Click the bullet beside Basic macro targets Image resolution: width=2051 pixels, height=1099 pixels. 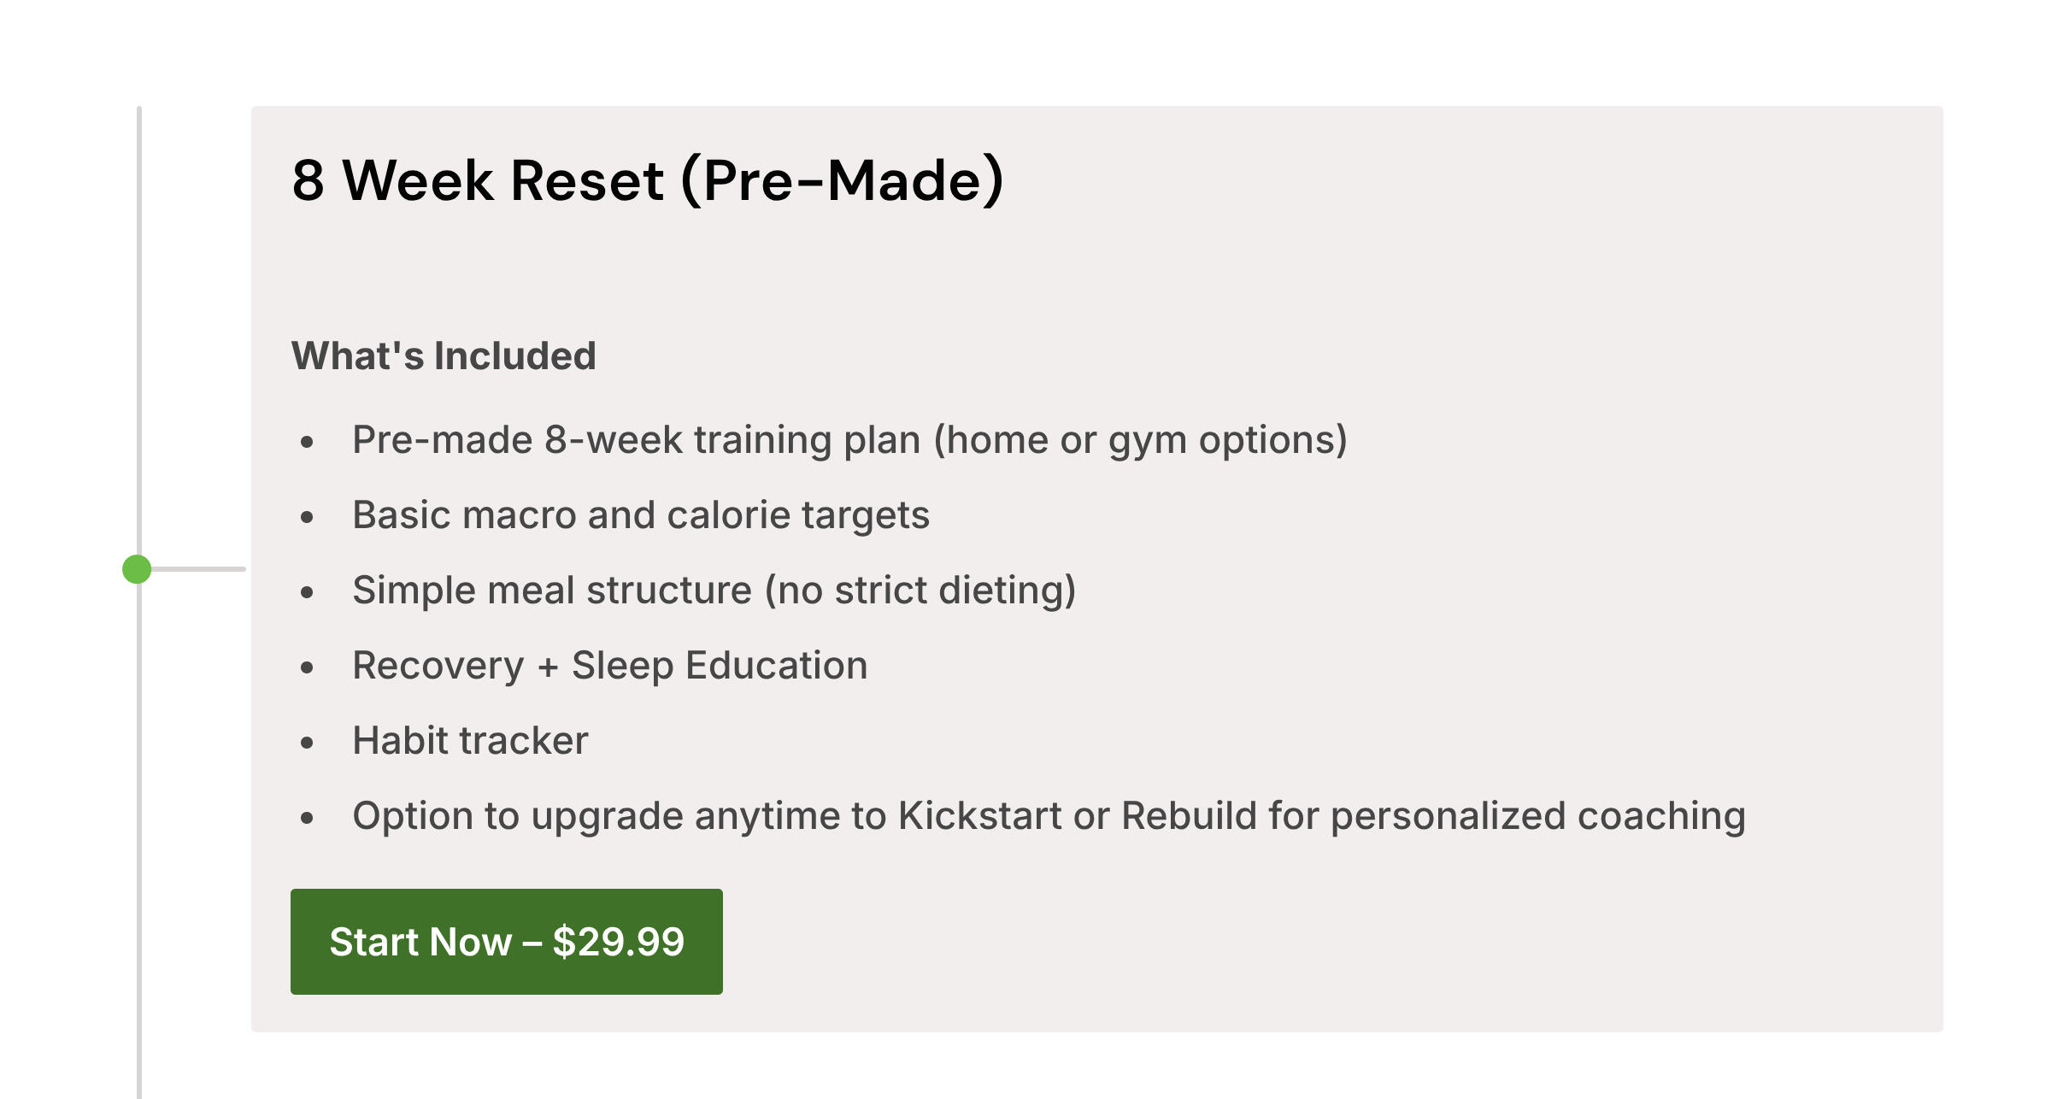coord(308,517)
